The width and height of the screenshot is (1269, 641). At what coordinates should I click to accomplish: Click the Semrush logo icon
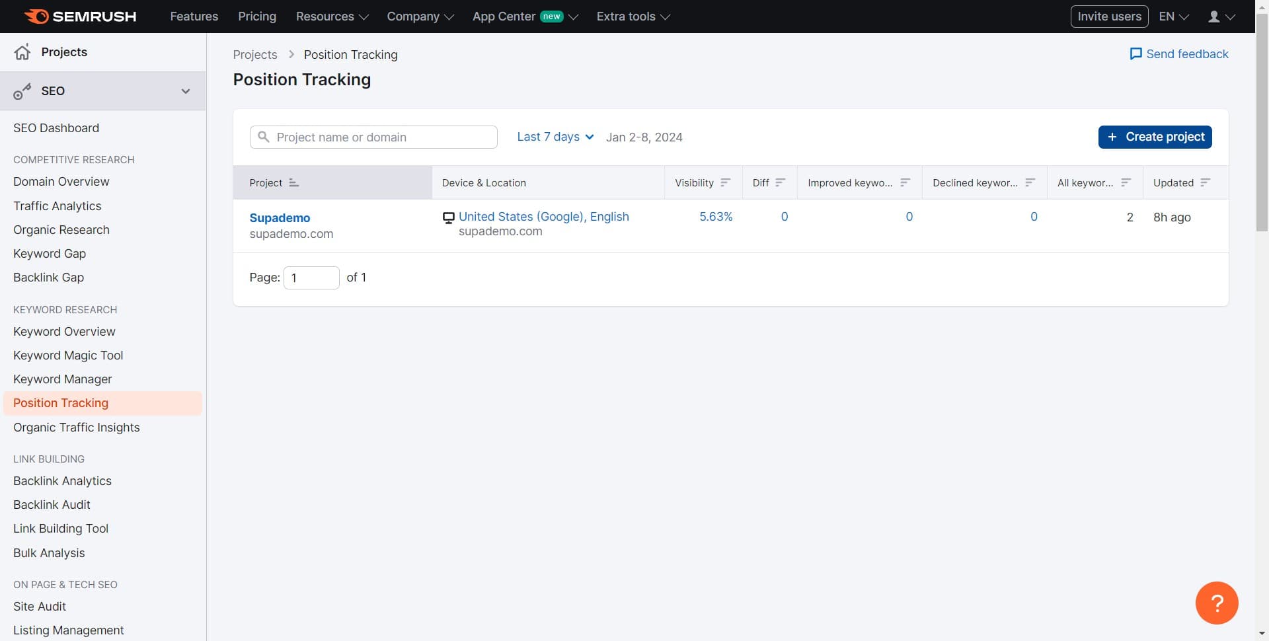pyautogui.click(x=37, y=17)
